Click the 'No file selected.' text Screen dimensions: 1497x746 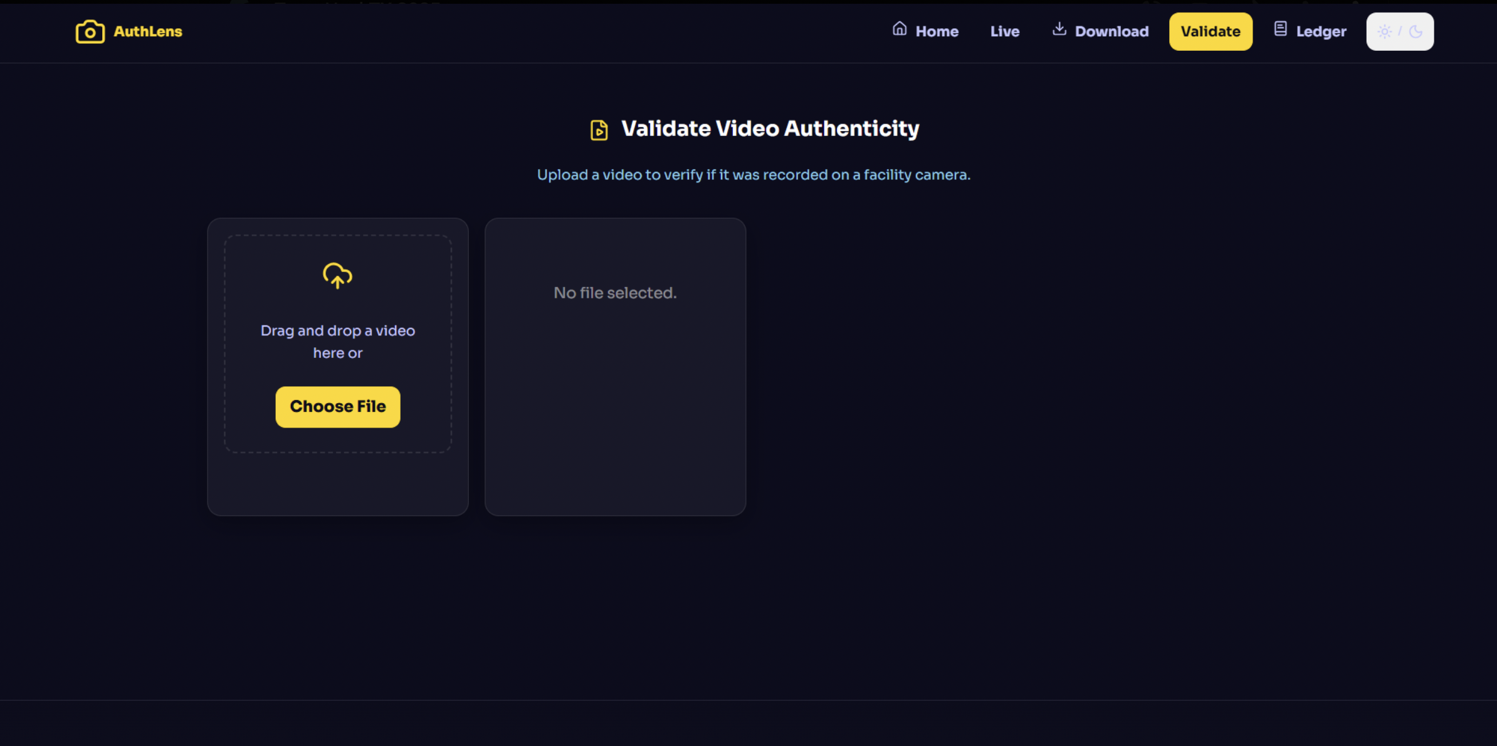614,293
